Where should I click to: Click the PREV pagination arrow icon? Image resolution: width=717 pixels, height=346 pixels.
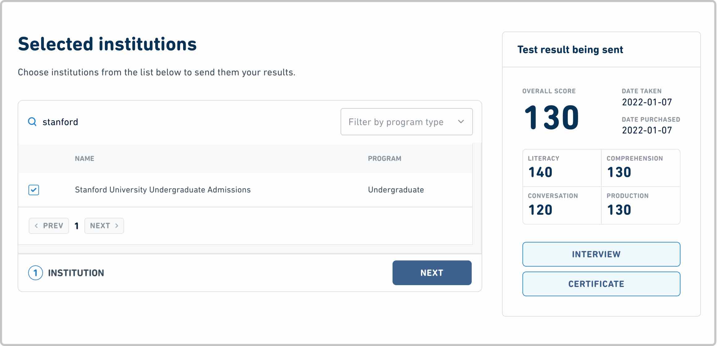(x=36, y=226)
